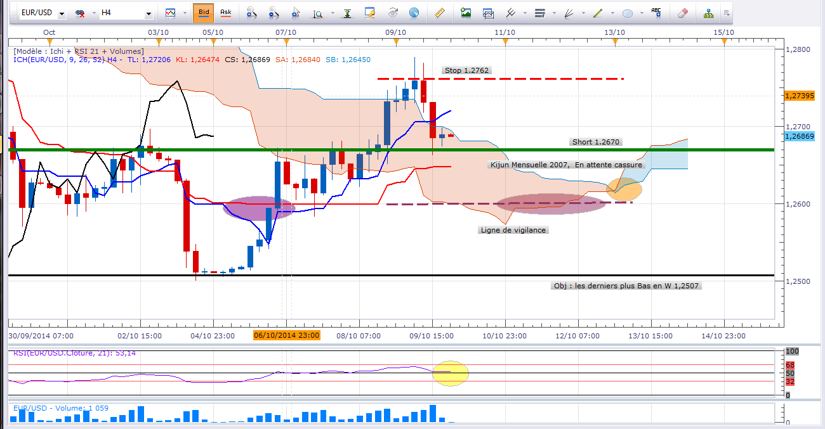825x429 pixels.
Task: Click the 1,26869 current price tag
Action: pyautogui.click(x=799, y=136)
